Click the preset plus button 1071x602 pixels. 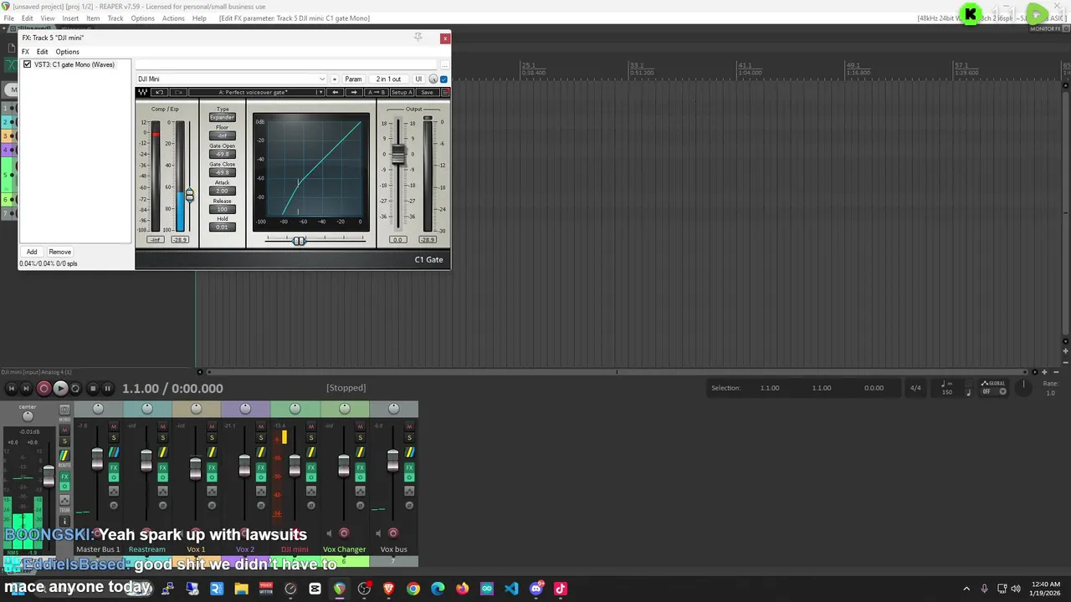(335, 79)
